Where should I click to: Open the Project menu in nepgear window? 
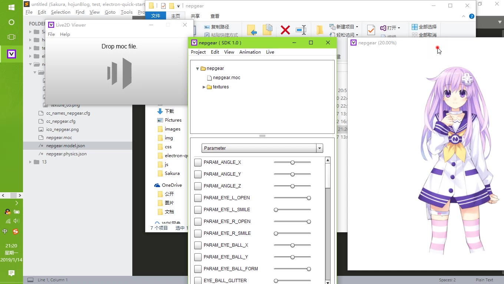pos(198,52)
